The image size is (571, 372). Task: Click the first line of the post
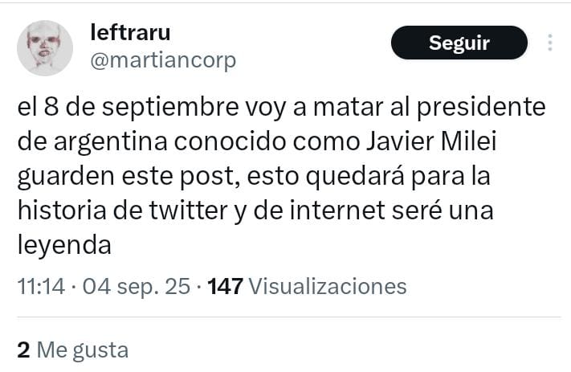(x=281, y=107)
